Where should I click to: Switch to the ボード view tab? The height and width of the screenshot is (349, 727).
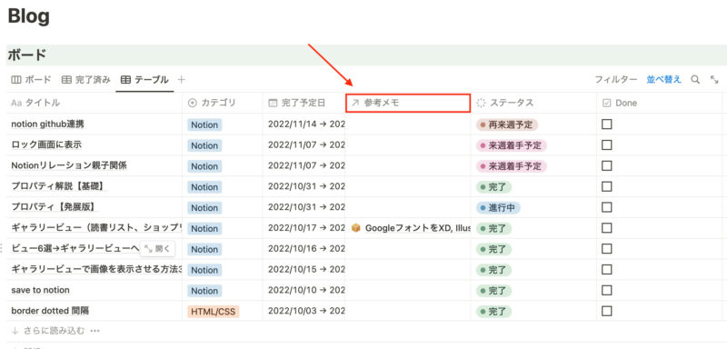pyautogui.click(x=31, y=80)
